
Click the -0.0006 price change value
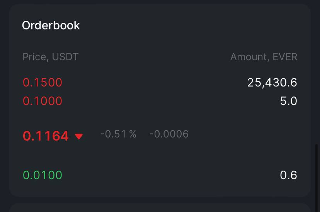169,134
